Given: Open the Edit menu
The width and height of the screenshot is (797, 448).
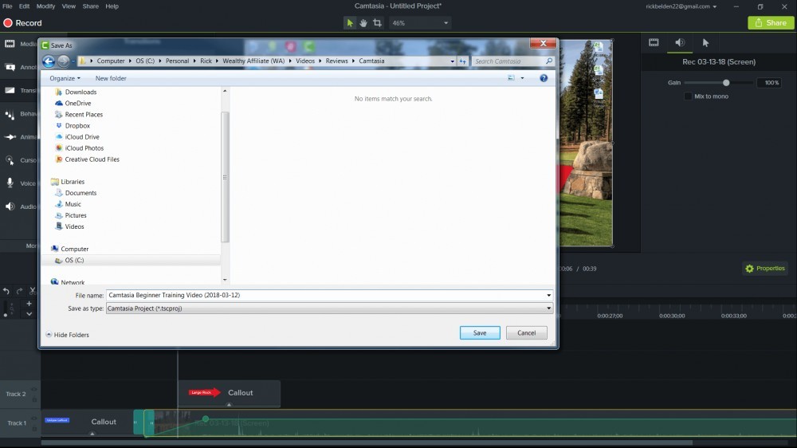Looking at the screenshot, I should pyautogui.click(x=24, y=6).
